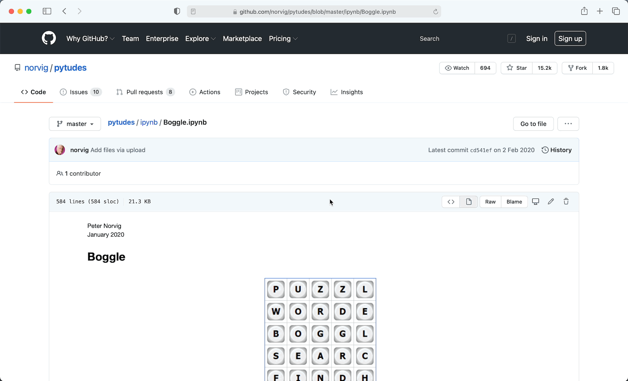Switch to the Issues tab
The height and width of the screenshot is (381, 628).
(81, 92)
